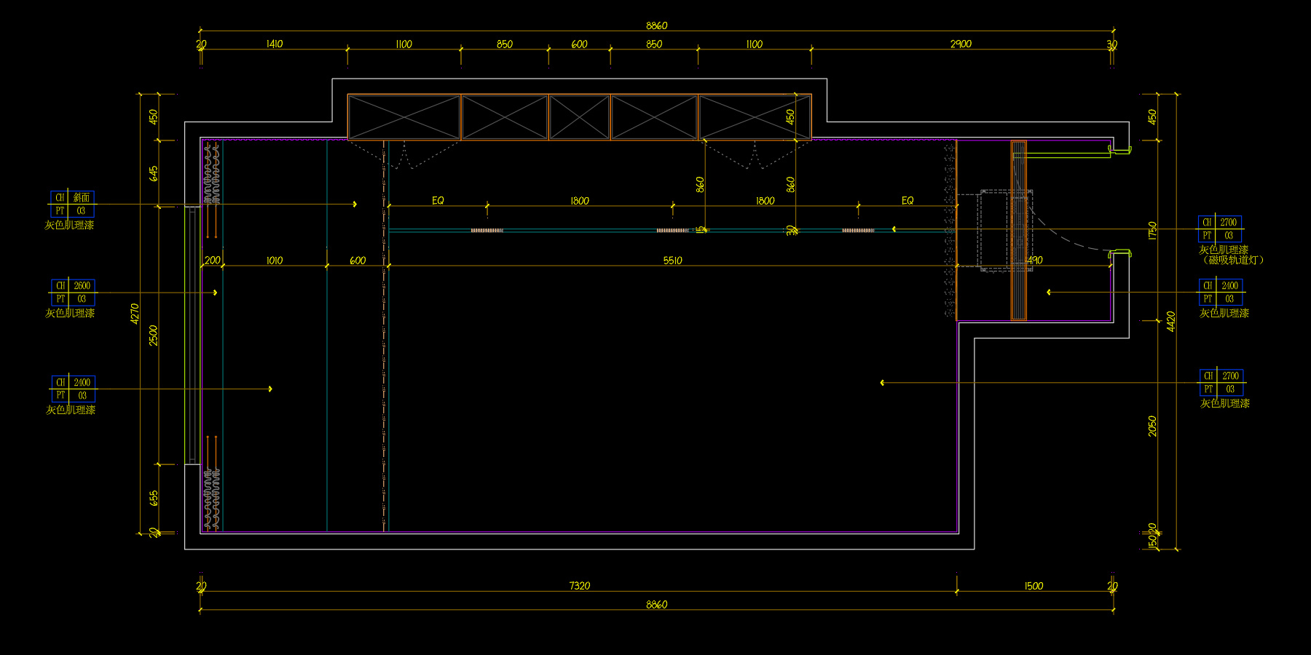The height and width of the screenshot is (655, 1311).
Task: Click the upper-left curtain symbol
Action: [x=211, y=175]
